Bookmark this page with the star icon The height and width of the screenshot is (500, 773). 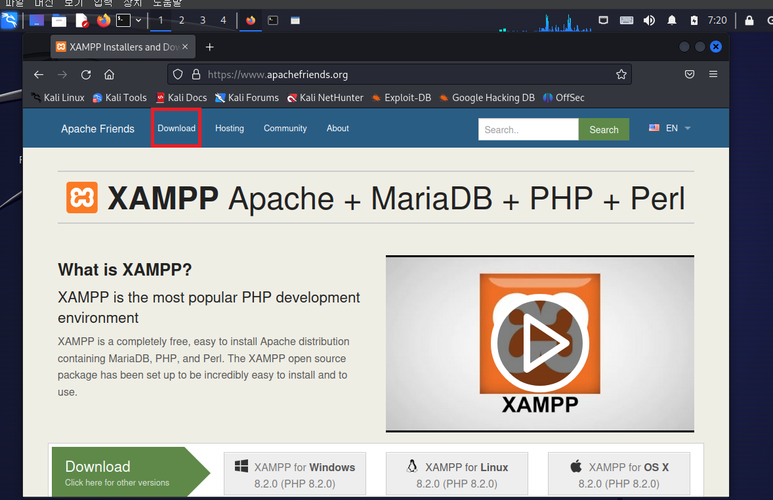pos(621,74)
